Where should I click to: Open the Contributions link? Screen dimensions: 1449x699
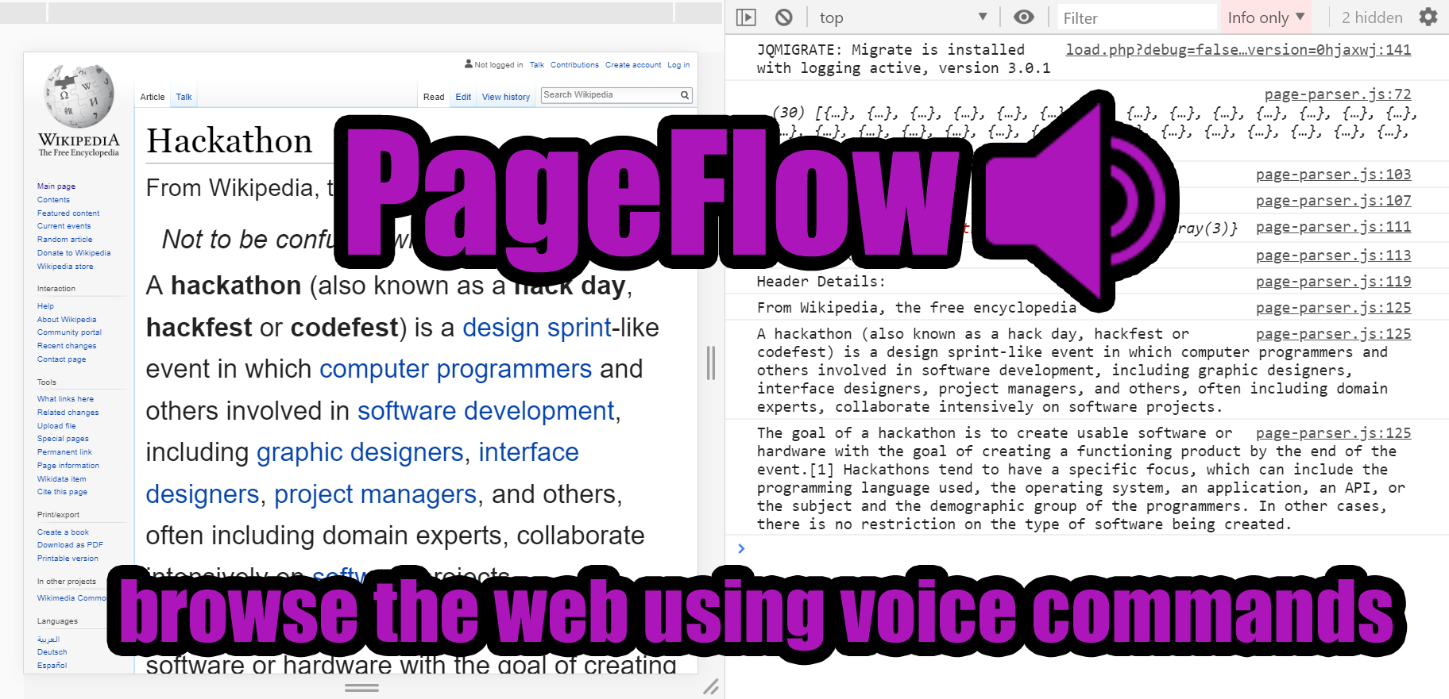pyautogui.click(x=574, y=65)
